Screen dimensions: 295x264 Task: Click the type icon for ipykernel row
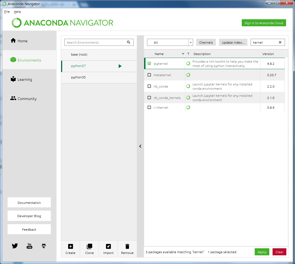(x=188, y=63)
